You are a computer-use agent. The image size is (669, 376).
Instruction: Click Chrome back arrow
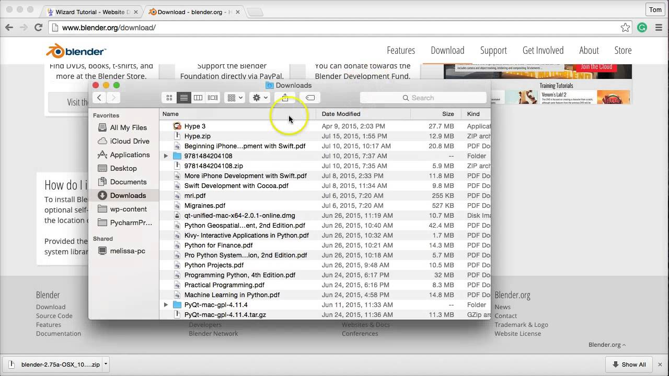9,28
